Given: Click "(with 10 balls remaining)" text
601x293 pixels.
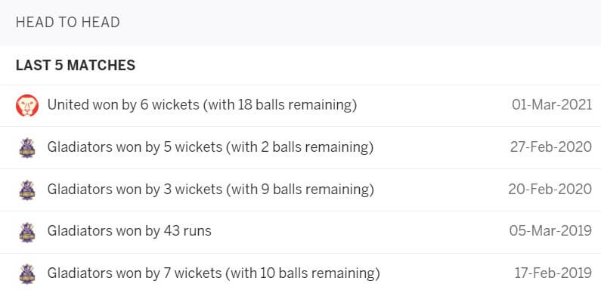Looking at the screenshot, I should (302, 273).
